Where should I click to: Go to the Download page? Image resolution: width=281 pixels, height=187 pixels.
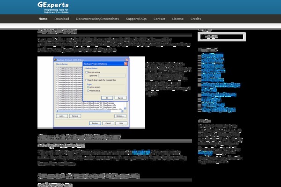click(62, 19)
